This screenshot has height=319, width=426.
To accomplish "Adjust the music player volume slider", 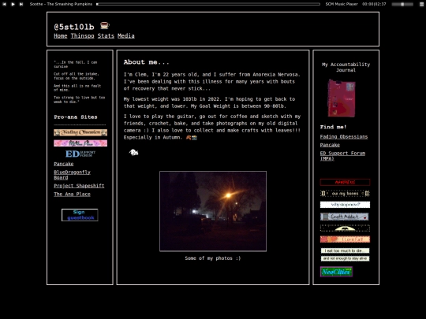I will [402, 4].
